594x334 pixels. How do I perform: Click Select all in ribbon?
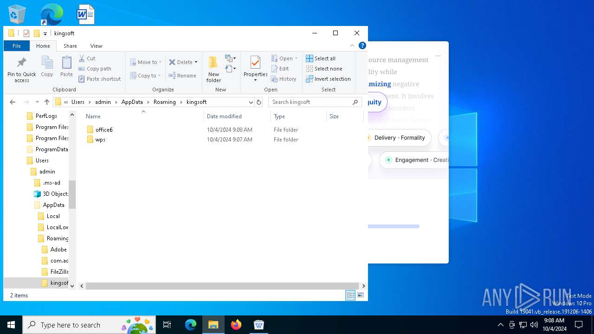pyautogui.click(x=321, y=58)
